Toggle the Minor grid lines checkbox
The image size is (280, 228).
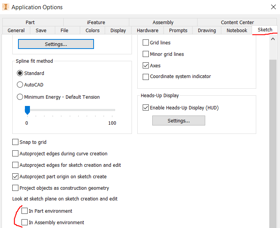tap(146, 54)
